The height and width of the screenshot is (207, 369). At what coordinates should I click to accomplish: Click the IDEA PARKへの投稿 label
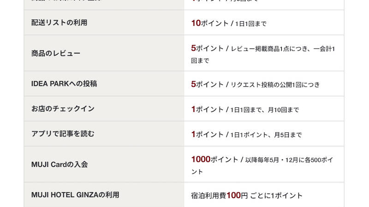tap(64, 84)
